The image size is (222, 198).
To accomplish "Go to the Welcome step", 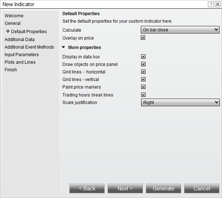I will click(14, 16).
